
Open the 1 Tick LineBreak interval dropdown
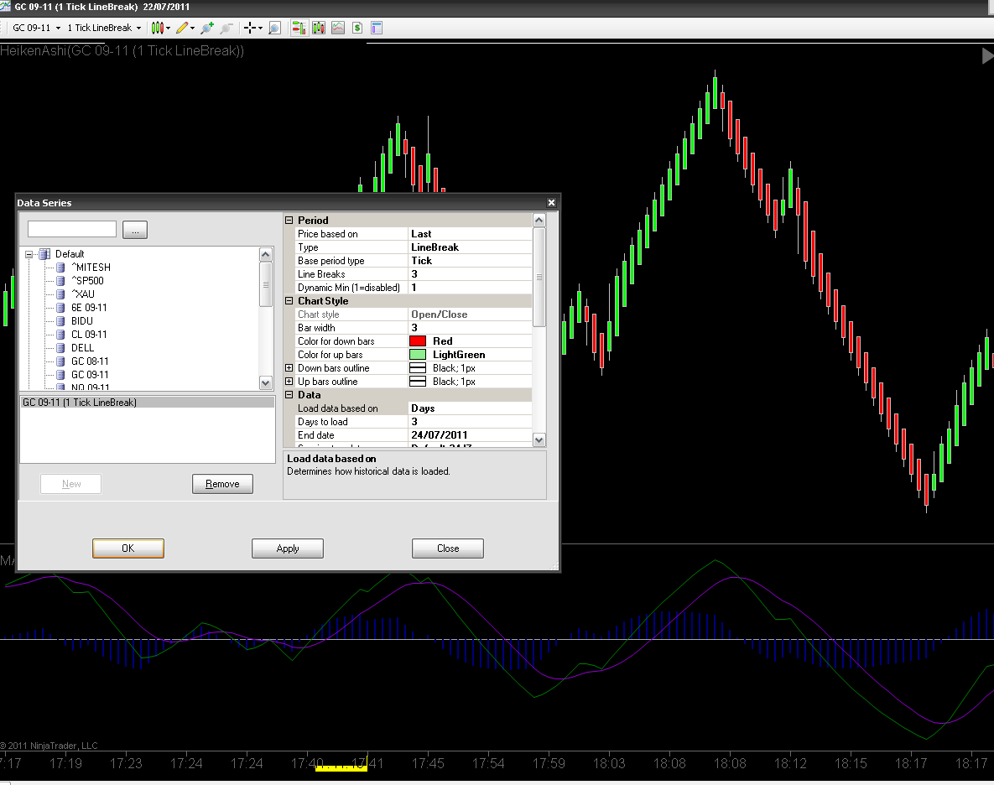tap(139, 28)
